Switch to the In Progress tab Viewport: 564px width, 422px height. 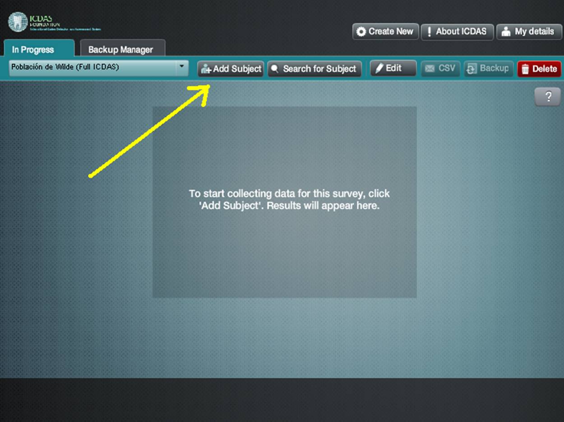click(33, 50)
